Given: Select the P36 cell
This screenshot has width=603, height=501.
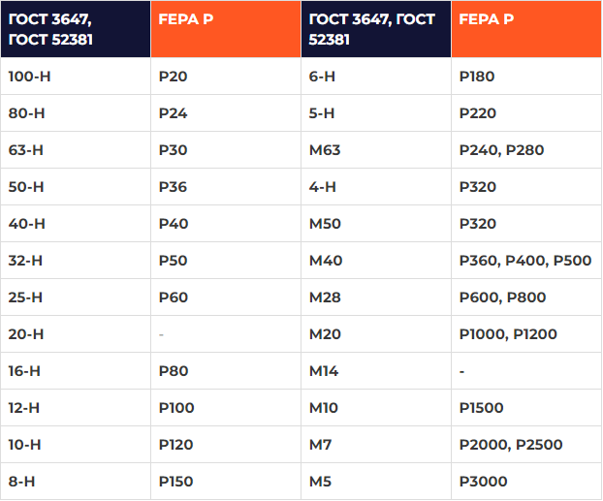Looking at the screenshot, I should point(174,187).
